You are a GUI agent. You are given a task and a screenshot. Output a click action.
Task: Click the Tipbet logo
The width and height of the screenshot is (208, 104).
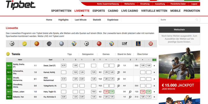point(21,5)
